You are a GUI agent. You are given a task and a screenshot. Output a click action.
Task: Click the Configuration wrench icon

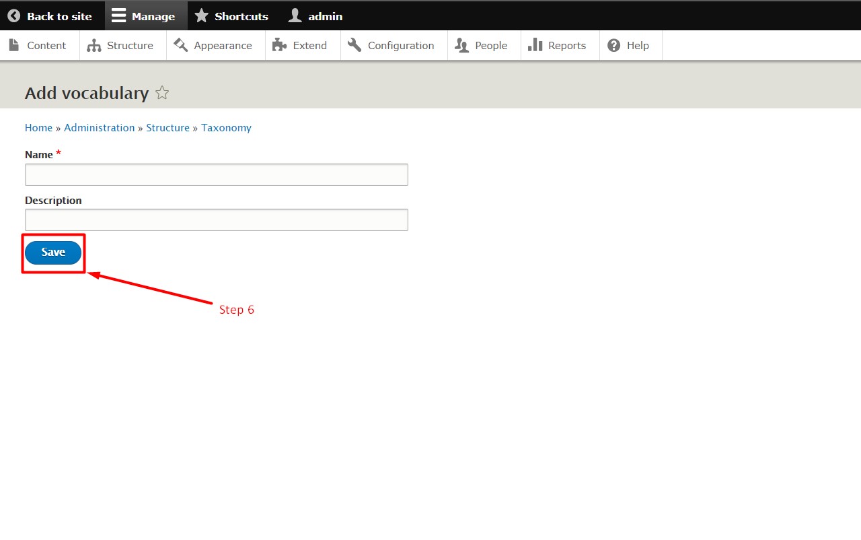click(354, 45)
